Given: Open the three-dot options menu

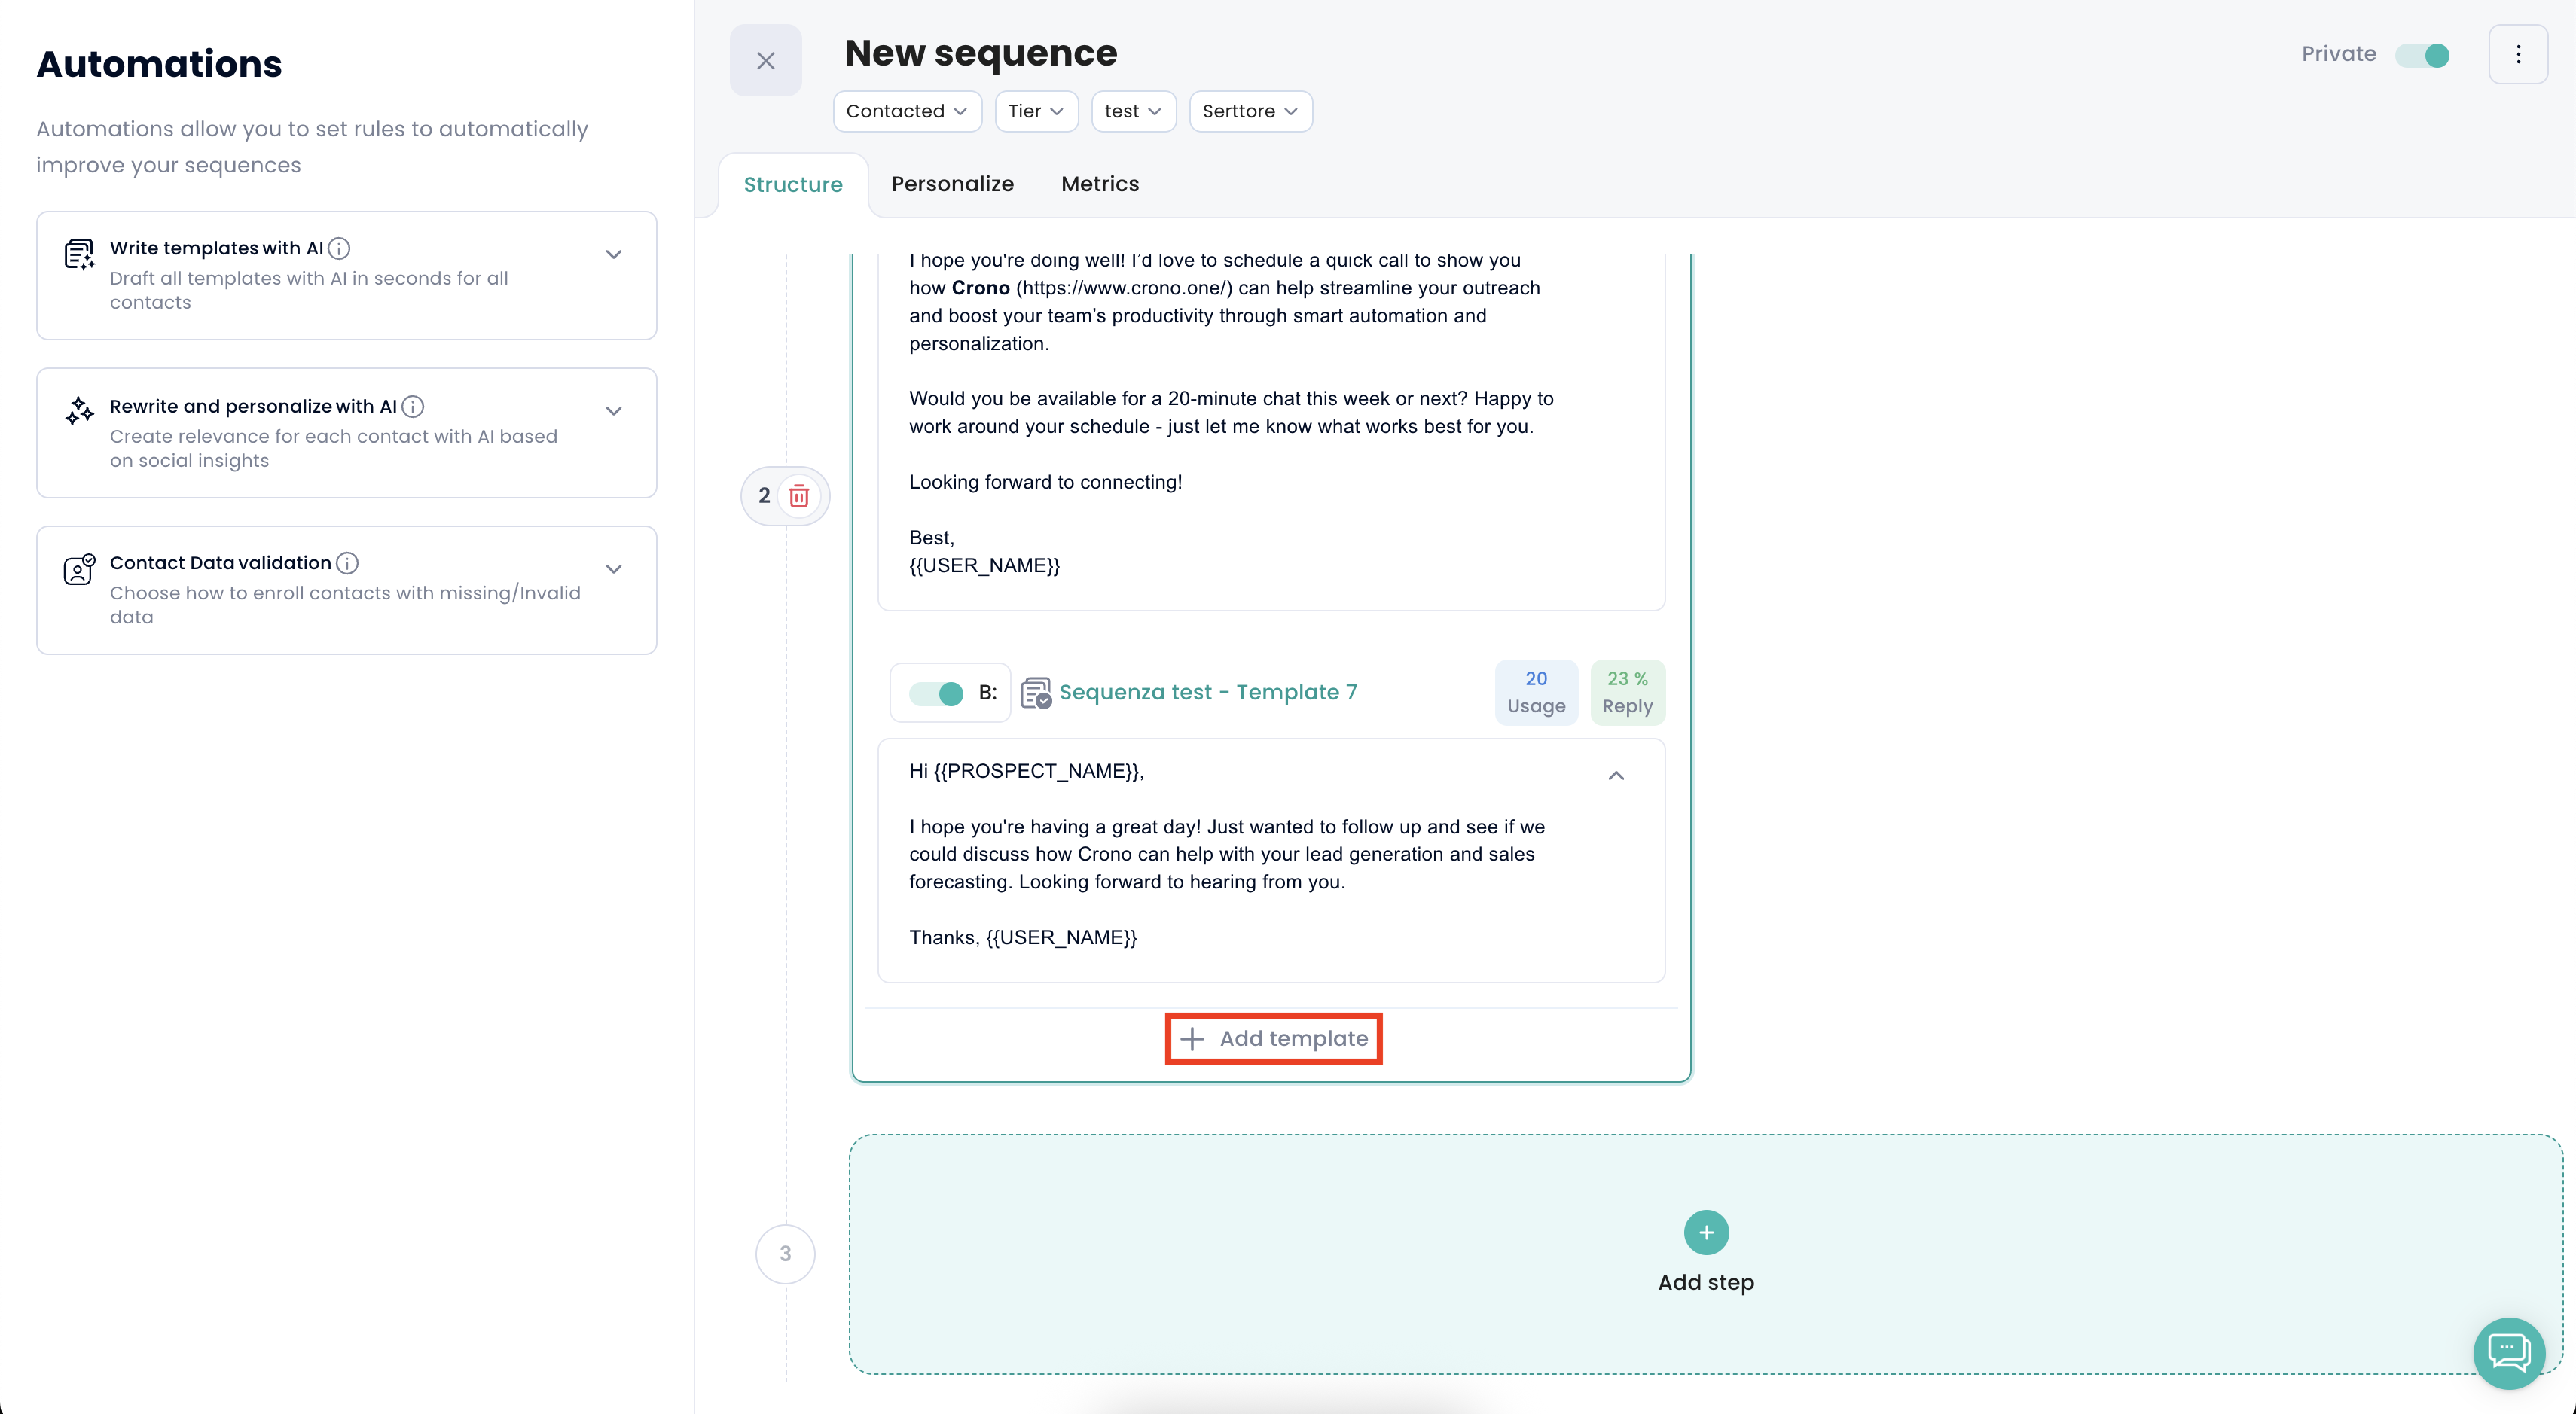Looking at the screenshot, I should [2517, 54].
